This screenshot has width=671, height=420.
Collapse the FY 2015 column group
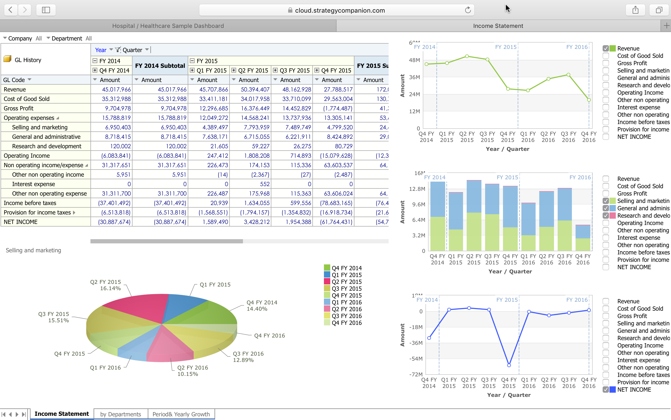[192, 60]
